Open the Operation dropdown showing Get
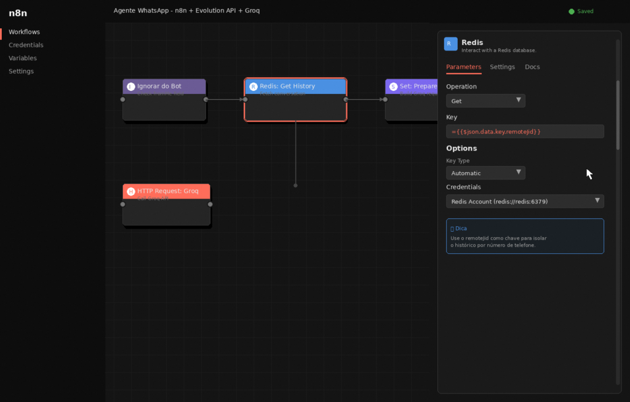This screenshot has width=630, height=402. pyautogui.click(x=485, y=101)
